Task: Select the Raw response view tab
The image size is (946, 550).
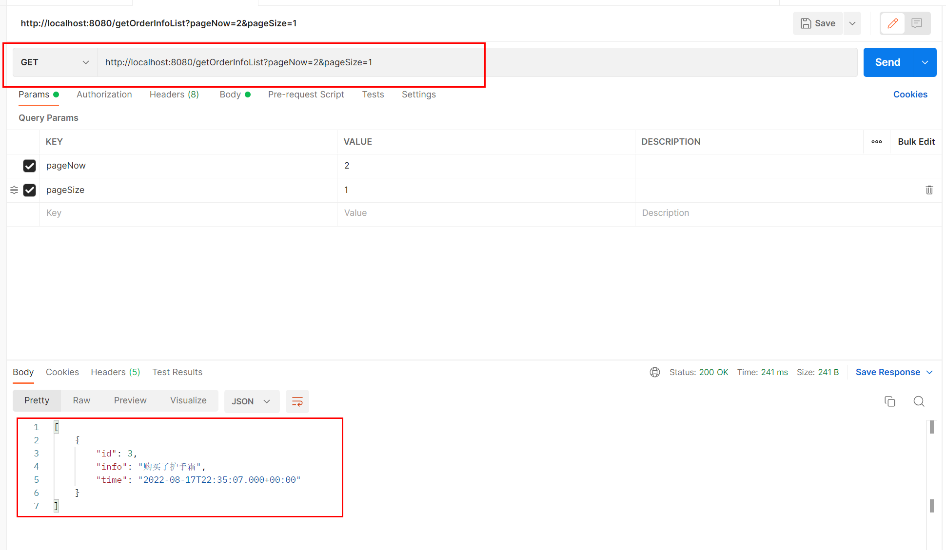Action: [x=81, y=400]
